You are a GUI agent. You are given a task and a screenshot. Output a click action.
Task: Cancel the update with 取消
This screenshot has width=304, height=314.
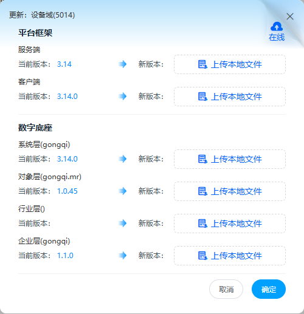[226, 289]
